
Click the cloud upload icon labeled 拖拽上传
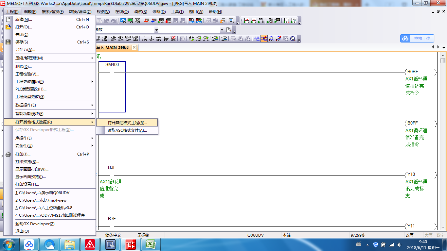coord(417,38)
